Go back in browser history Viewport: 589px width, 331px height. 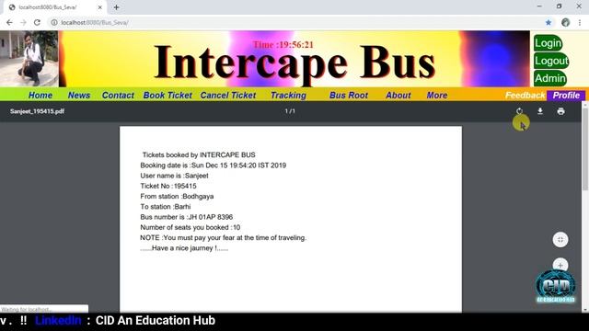9,22
